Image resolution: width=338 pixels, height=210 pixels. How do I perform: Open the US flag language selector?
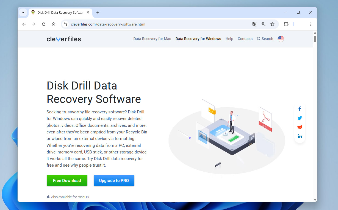pyautogui.click(x=281, y=39)
